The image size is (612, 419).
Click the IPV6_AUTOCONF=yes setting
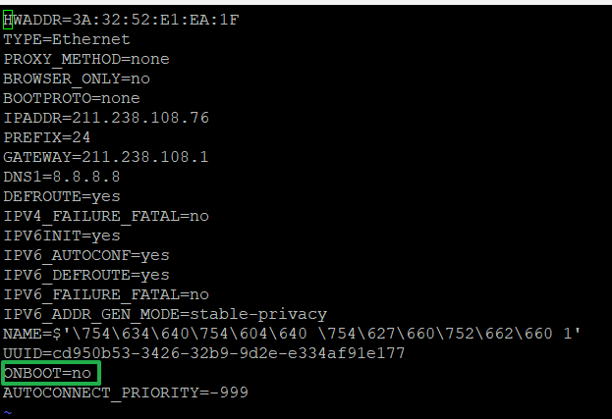(86, 255)
